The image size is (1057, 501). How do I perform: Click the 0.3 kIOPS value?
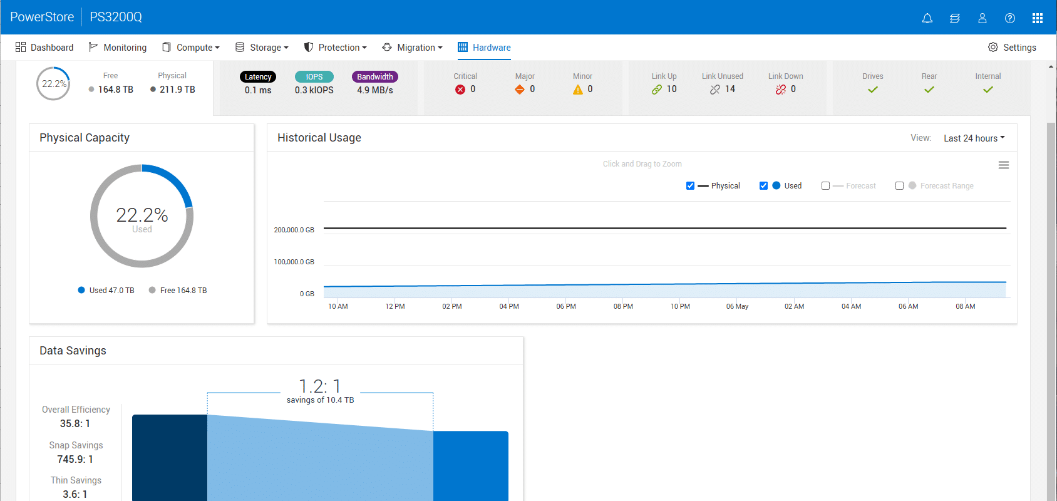pyautogui.click(x=314, y=90)
